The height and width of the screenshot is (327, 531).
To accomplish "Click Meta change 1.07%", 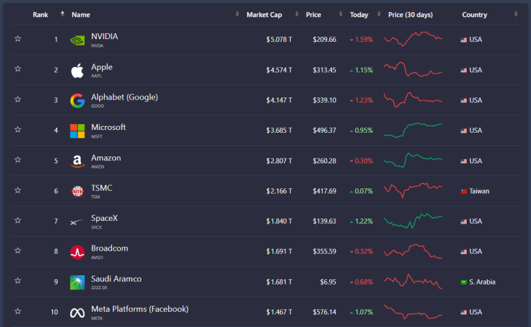I will click(x=361, y=312).
